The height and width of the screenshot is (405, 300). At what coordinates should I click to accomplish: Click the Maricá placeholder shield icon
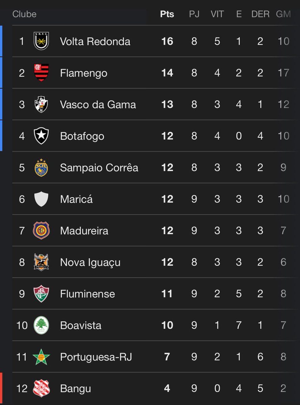(x=42, y=199)
